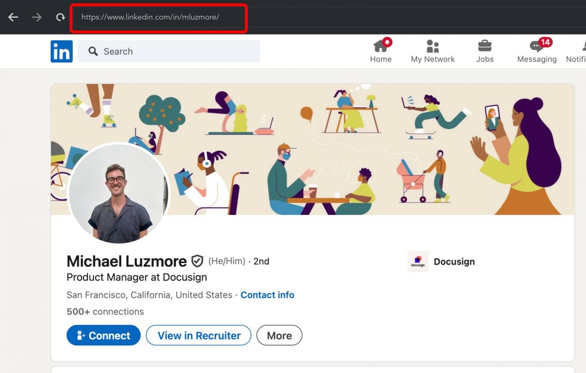Image resolution: width=586 pixels, height=373 pixels.
Task: Reload the page with the refresh icon
Action: [60, 17]
